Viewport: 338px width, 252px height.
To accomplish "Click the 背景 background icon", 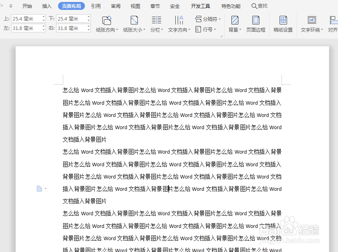I will pos(235,20).
